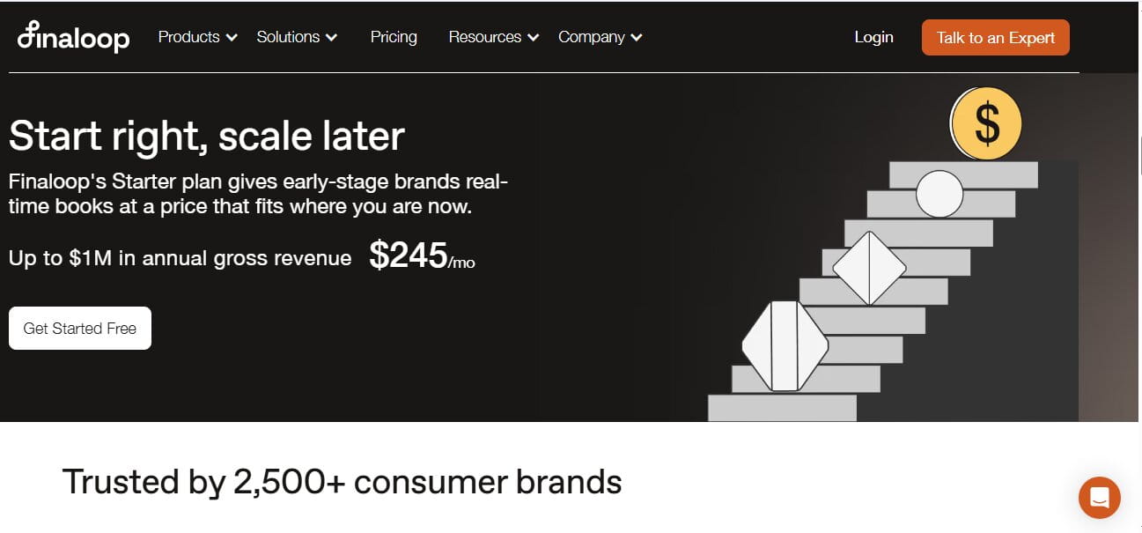
Task: Click Get Started Free button
Action: (x=80, y=328)
